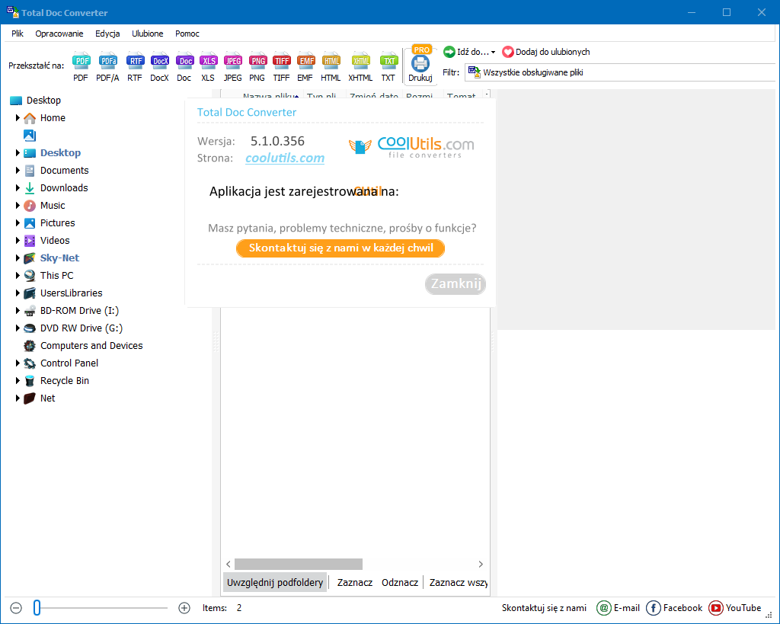Click the left scroll arrow of the file list
Viewport: 780px width, 624px height.
point(229,564)
